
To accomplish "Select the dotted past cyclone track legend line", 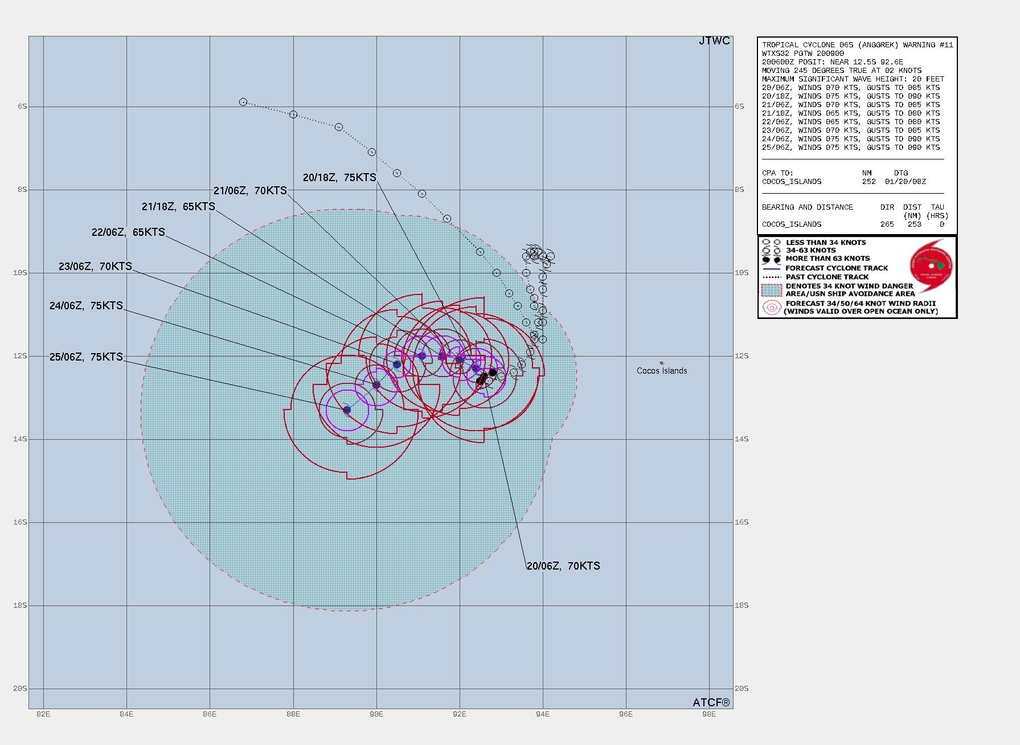I will point(772,277).
